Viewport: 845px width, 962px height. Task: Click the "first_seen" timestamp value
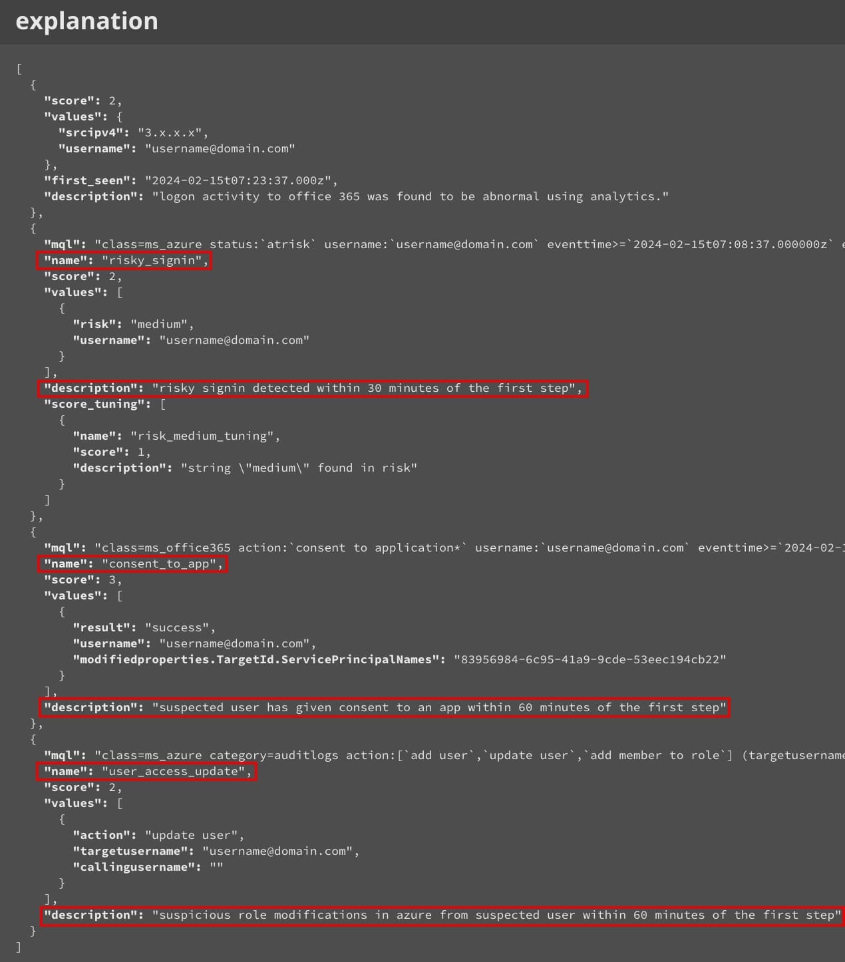(241, 180)
